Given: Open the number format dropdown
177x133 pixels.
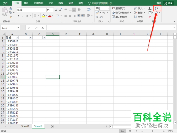Looking at the screenshot, I should point(108,8).
